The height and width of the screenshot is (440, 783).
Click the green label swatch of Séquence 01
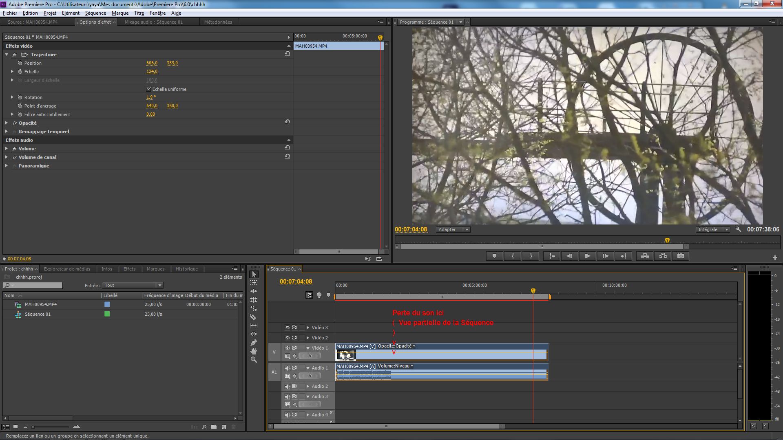click(107, 314)
